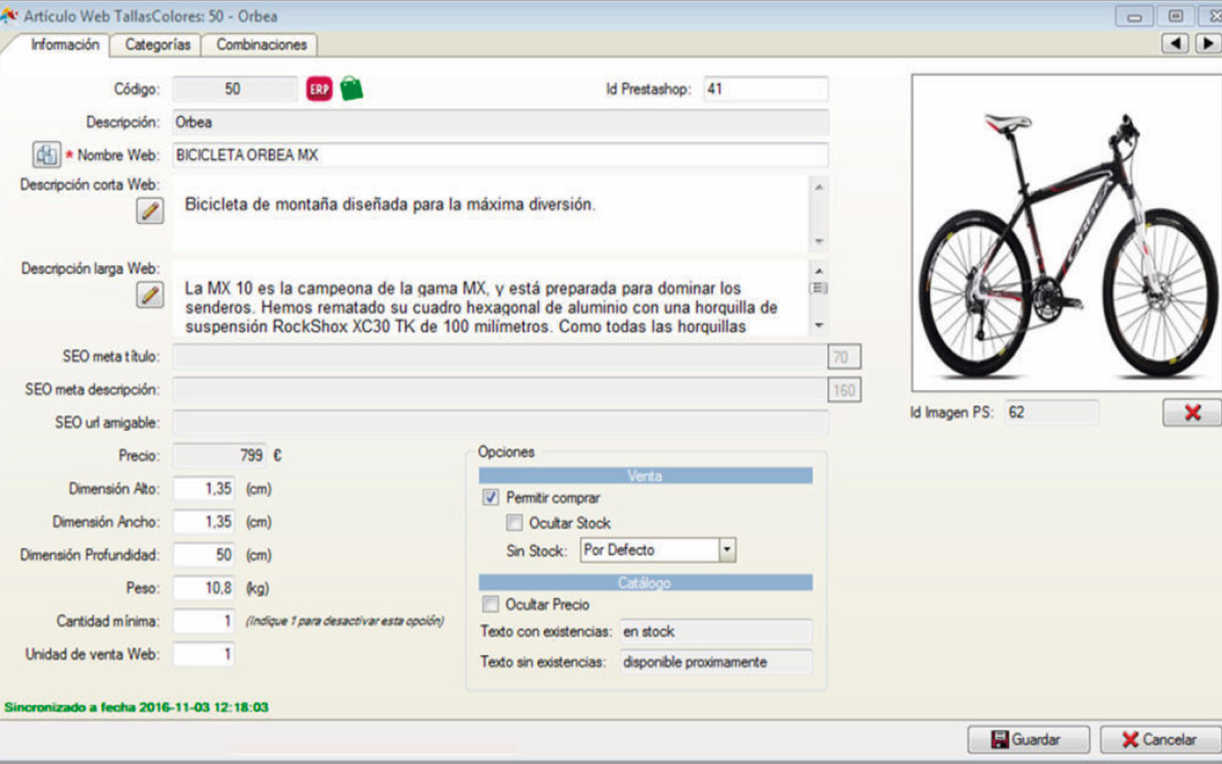This screenshot has width=1222, height=764.
Task: Click the green shopping bag icon
Action: tap(351, 88)
